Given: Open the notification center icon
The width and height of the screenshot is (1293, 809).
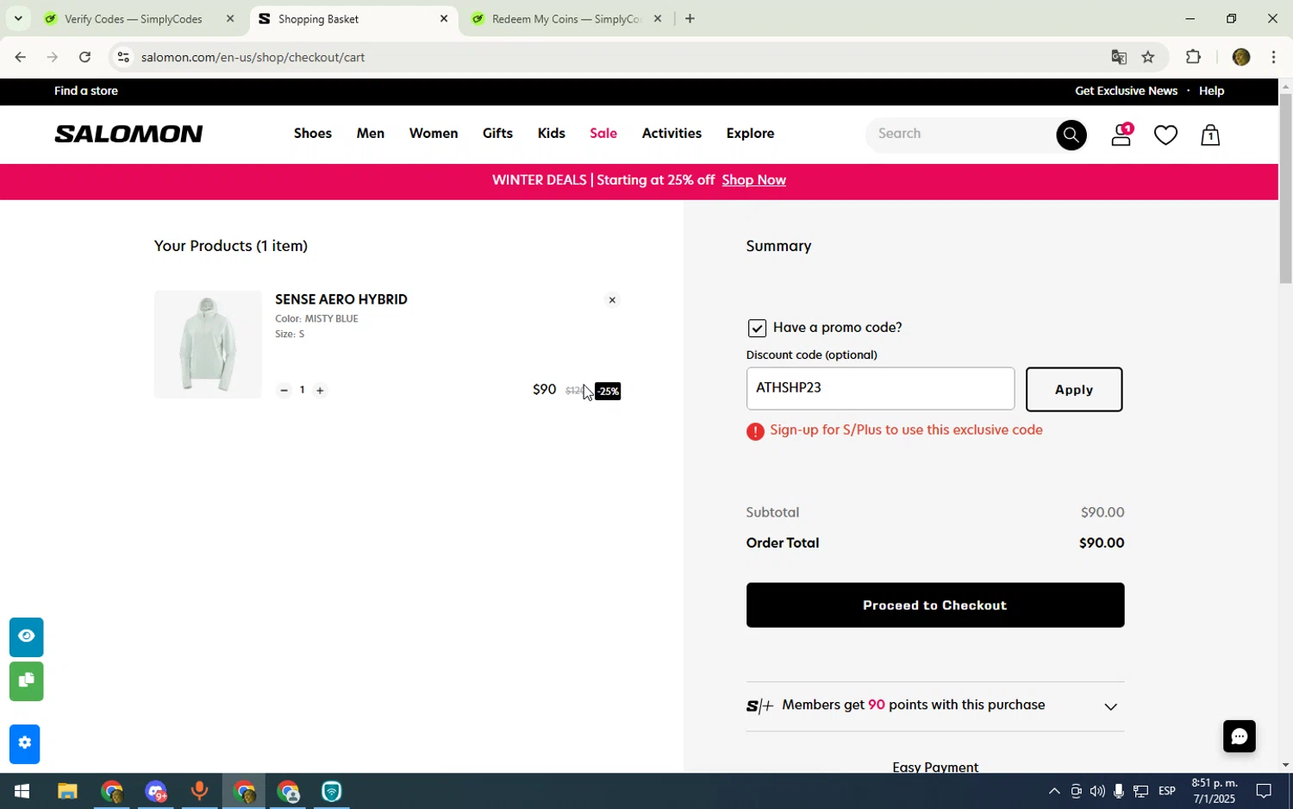Looking at the screenshot, I should 1264,791.
